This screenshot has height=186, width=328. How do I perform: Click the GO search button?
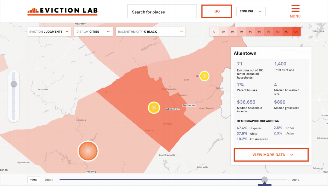click(x=217, y=11)
